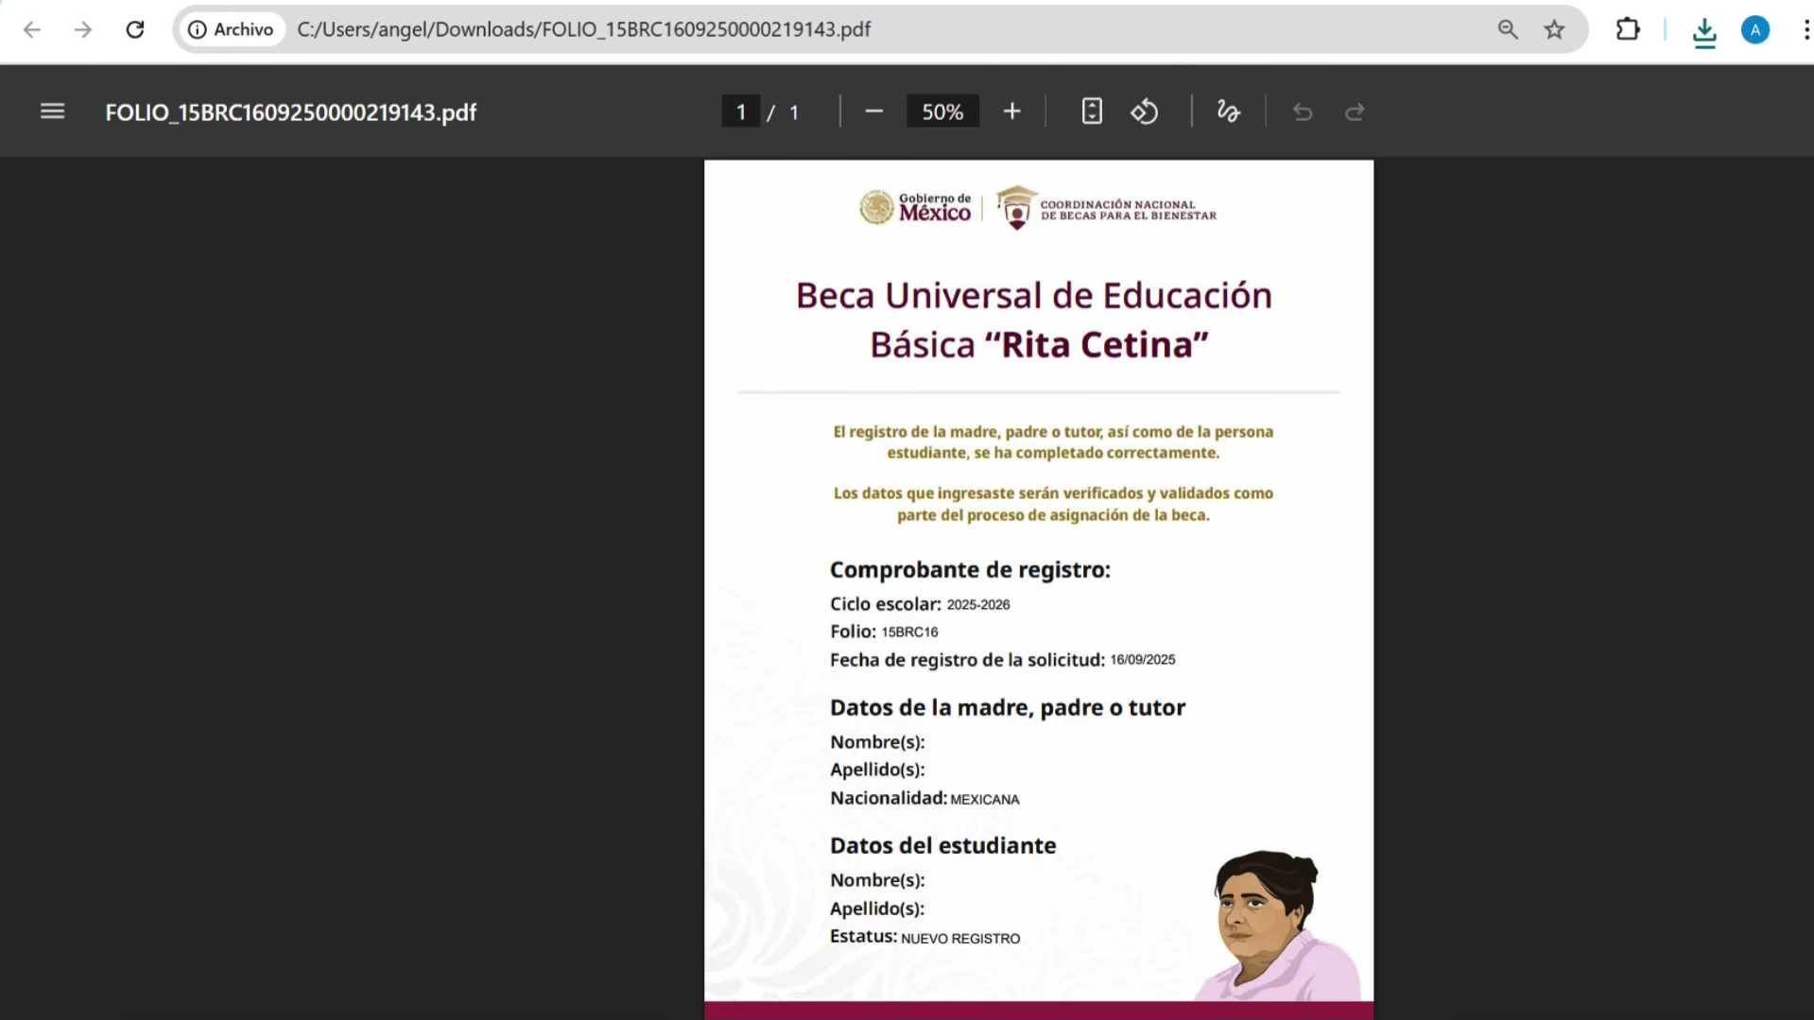This screenshot has height=1020, width=1814.
Task: Zoom out with the minus button
Action: coord(873,112)
